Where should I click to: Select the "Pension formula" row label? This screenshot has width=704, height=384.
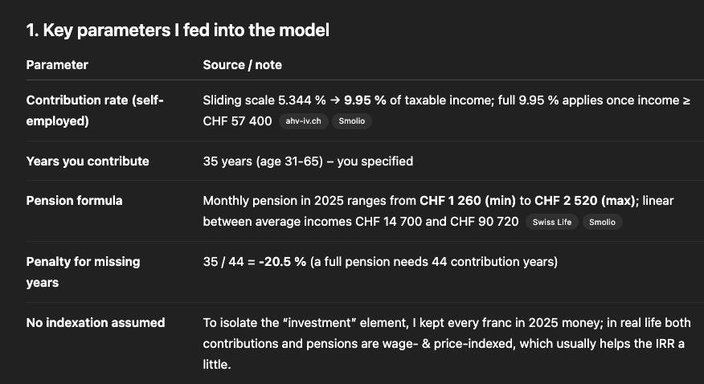coord(74,200)
